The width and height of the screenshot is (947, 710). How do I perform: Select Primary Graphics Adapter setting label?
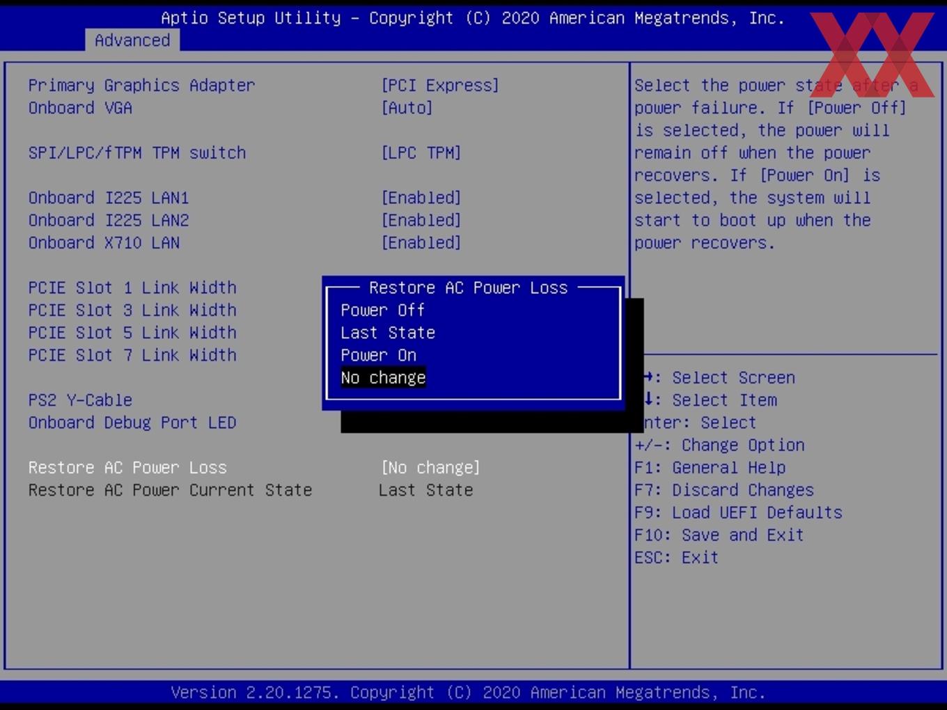141,86
